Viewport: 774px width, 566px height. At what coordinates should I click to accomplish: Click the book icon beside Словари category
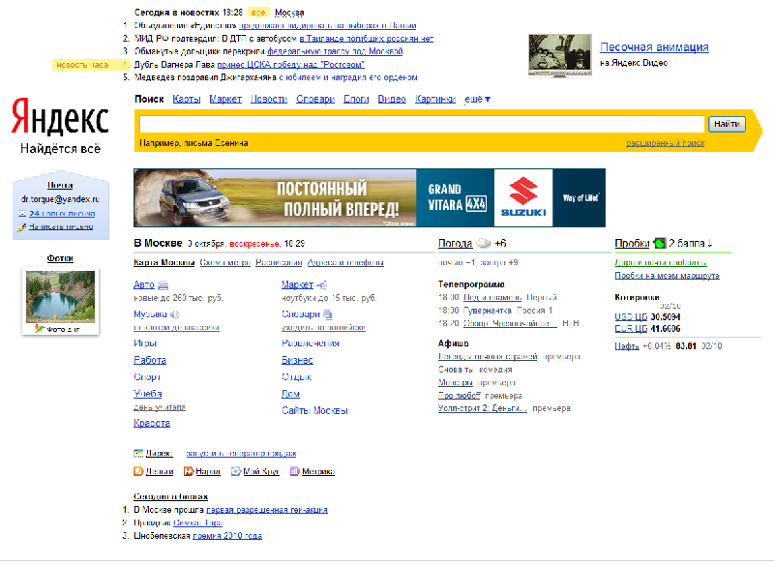click(x=328, y=314)
